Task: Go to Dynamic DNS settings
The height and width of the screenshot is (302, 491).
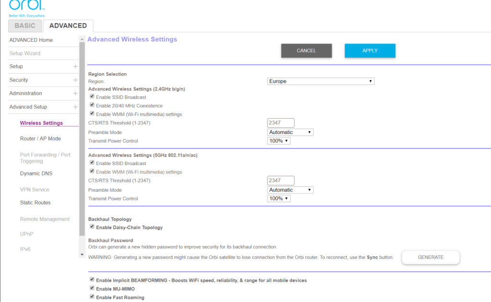Action: 36,173
